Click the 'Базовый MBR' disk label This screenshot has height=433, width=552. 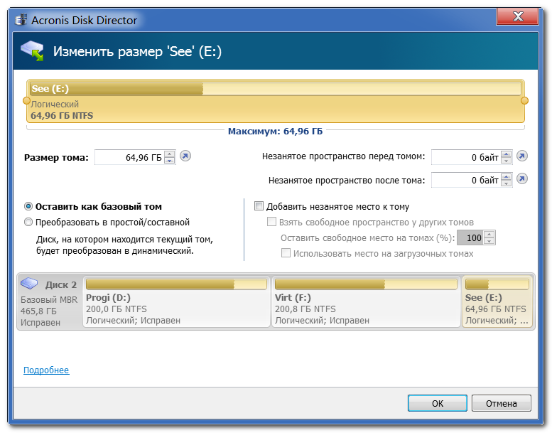point(49,300)
